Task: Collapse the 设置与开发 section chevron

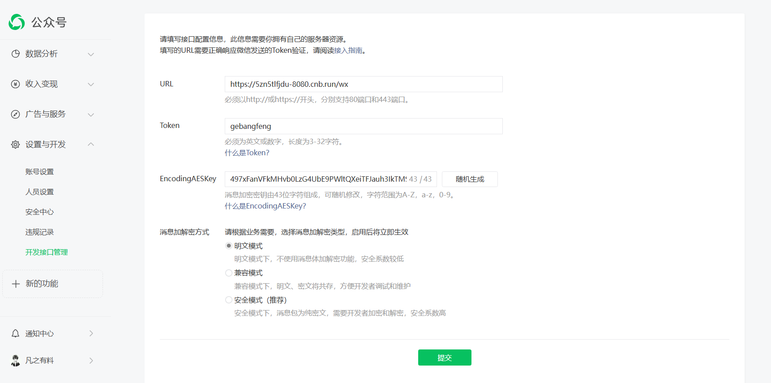Action: coord(91,144)
